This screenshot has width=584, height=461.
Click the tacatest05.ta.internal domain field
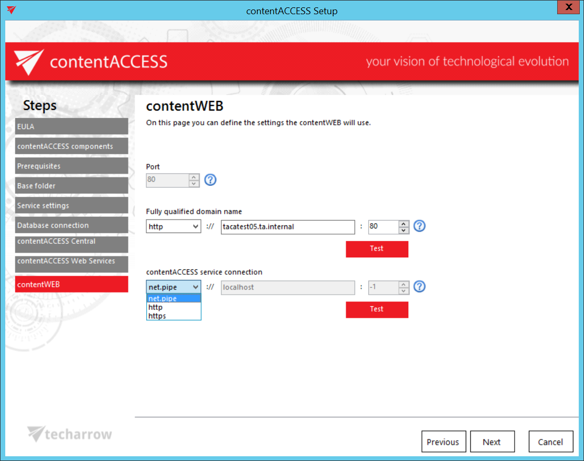(288, 227)
